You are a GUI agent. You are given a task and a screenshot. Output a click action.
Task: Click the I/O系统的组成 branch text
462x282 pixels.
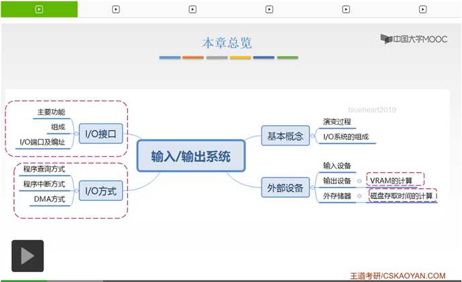coord(346,137)
